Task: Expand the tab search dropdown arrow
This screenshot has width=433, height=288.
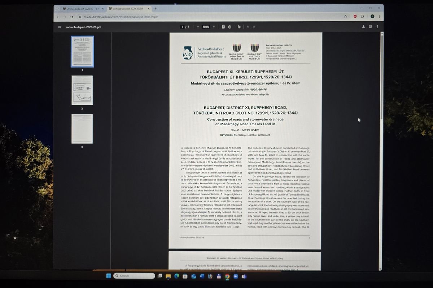Action: coord(57,8)
